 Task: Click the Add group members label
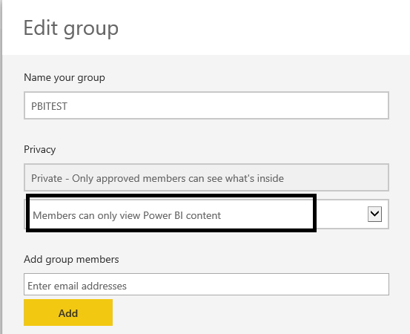[x=71, y=259]
